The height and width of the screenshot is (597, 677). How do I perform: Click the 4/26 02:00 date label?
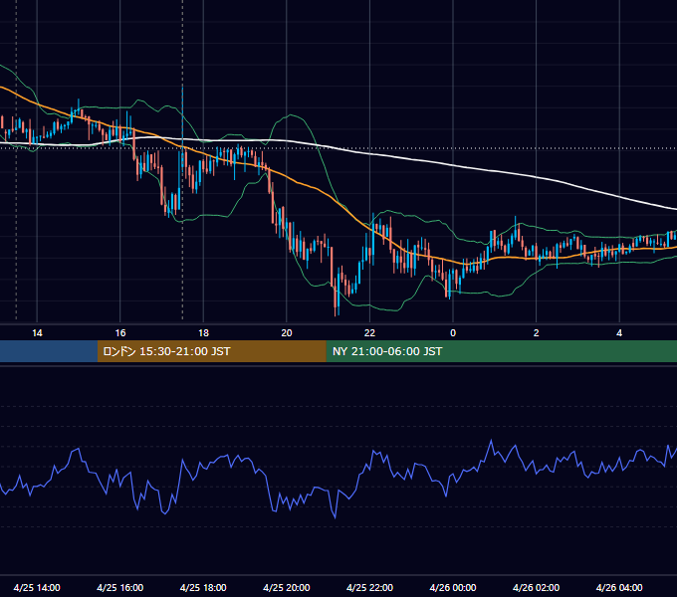[x=536, y=587]
